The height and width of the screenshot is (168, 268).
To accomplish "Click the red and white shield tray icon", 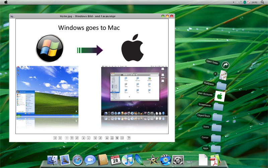I will 249,2.
